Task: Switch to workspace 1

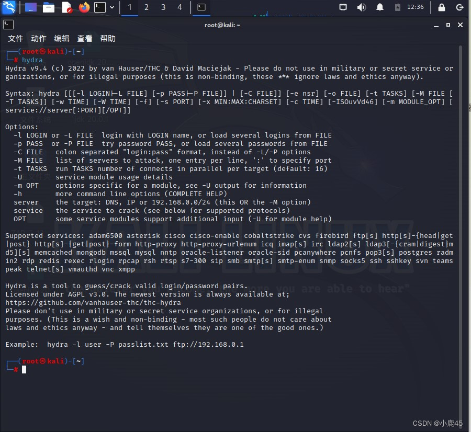Action: (x=129, y=7)
